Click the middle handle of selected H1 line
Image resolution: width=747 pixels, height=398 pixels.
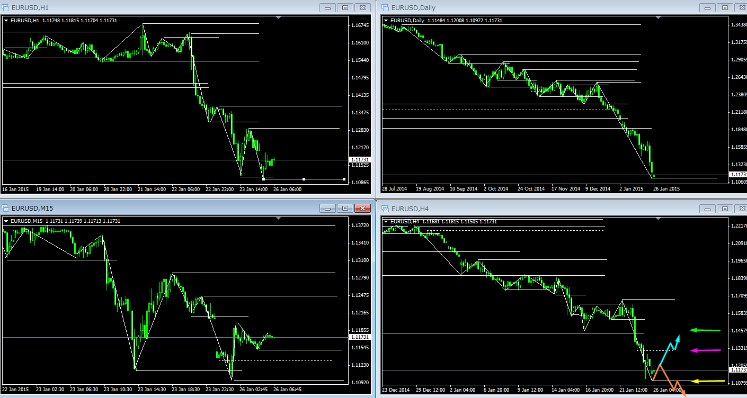304,179
